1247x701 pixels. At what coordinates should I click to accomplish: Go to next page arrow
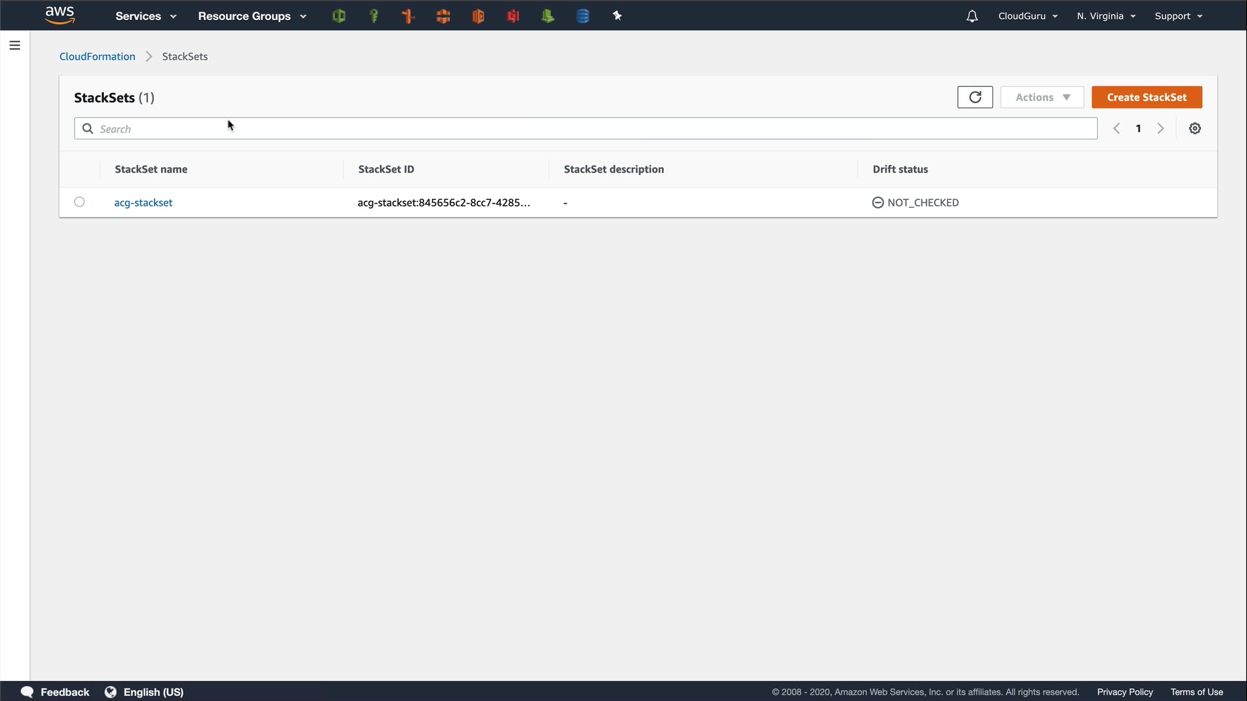click(1160, 129)
